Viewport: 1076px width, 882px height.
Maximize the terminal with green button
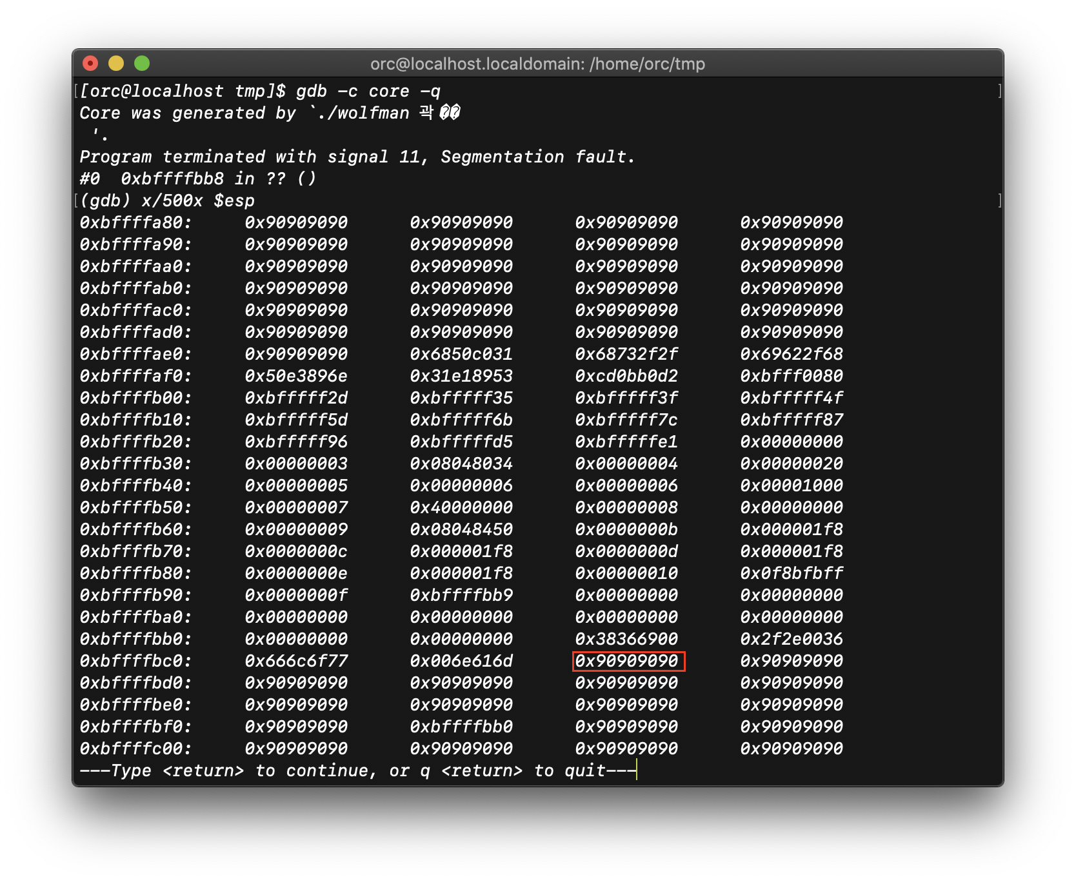(x=142, y=63)
